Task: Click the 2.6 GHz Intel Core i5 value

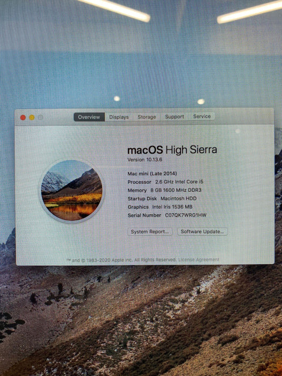Action: pyautogui.click(x=179, y=182)
